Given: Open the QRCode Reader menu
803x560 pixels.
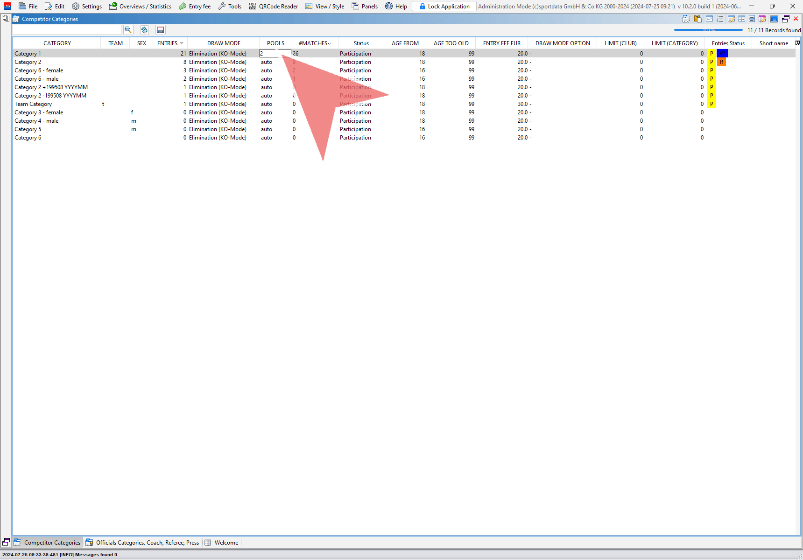Looking at the screenshot, I should coord(274,7).
